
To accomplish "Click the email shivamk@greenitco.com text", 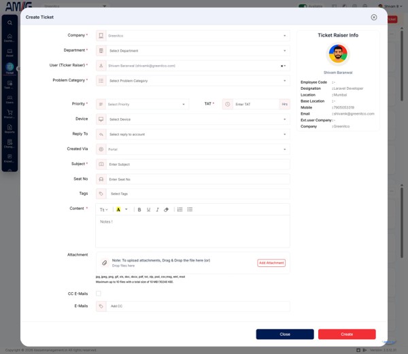I will (x=354, y=114).
